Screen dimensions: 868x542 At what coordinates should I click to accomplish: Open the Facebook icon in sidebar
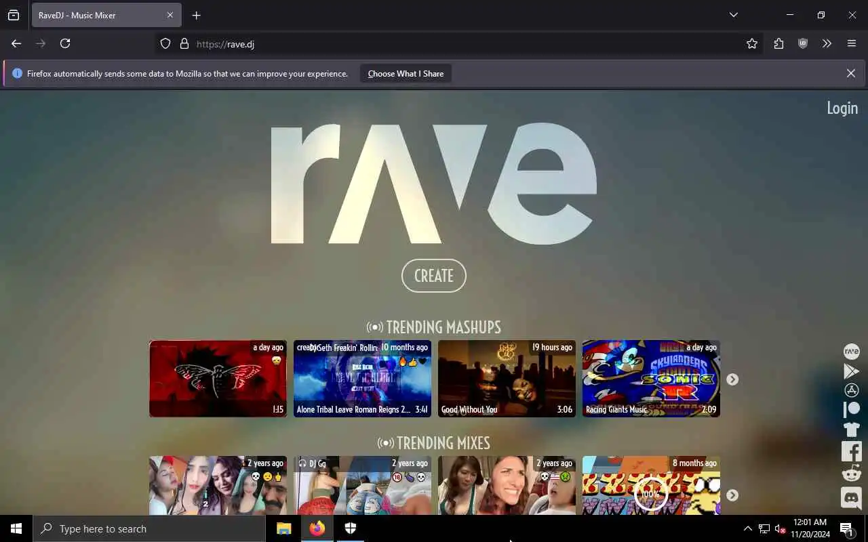pos(851,451)
